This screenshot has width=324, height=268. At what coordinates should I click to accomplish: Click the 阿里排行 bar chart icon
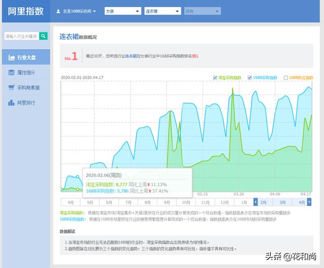click(x=11, y=103)
